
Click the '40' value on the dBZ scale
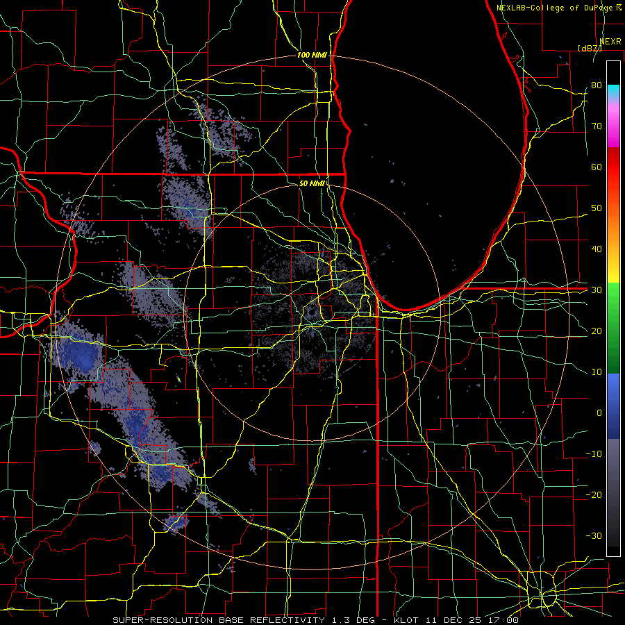tap(597, 249)
